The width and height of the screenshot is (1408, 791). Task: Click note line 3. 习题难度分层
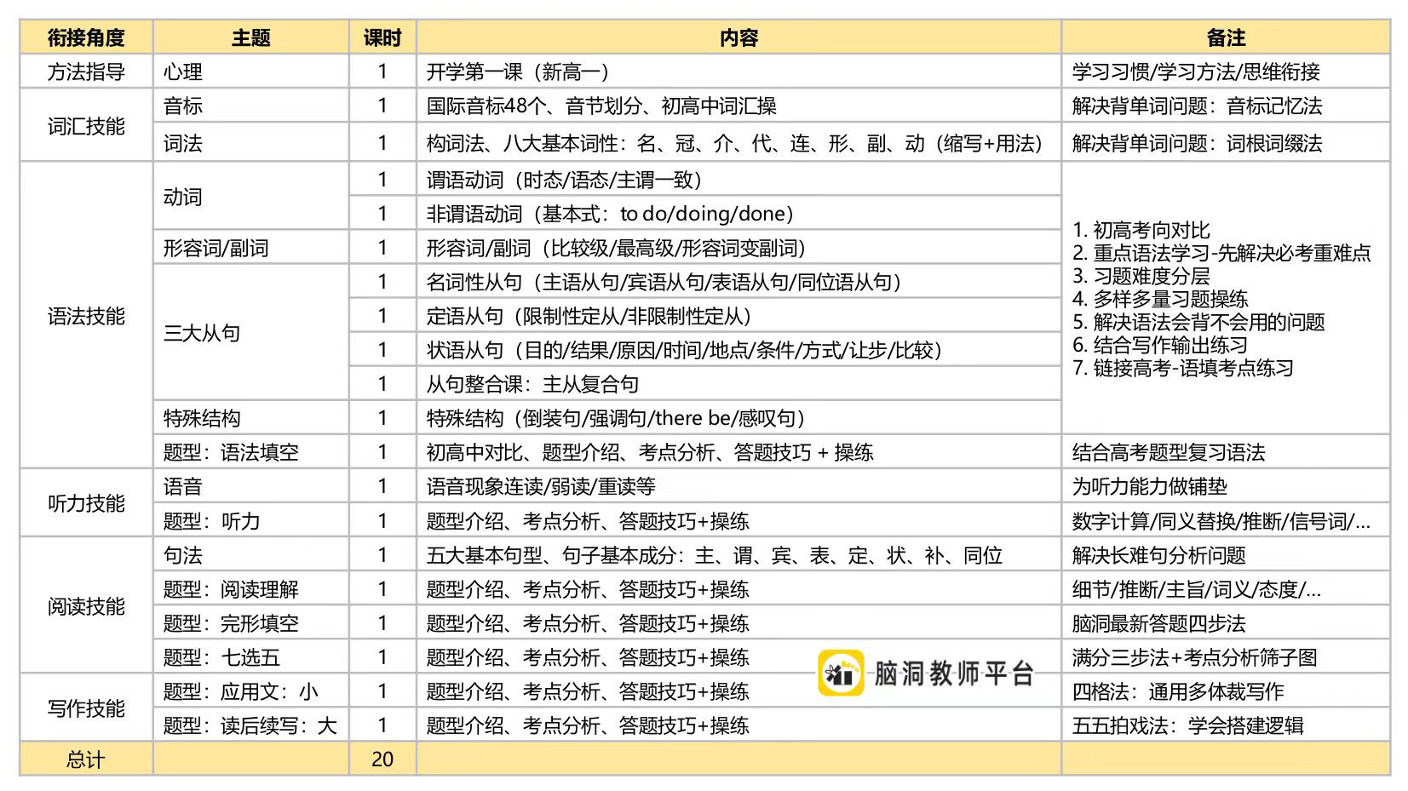pos(1141,276)
